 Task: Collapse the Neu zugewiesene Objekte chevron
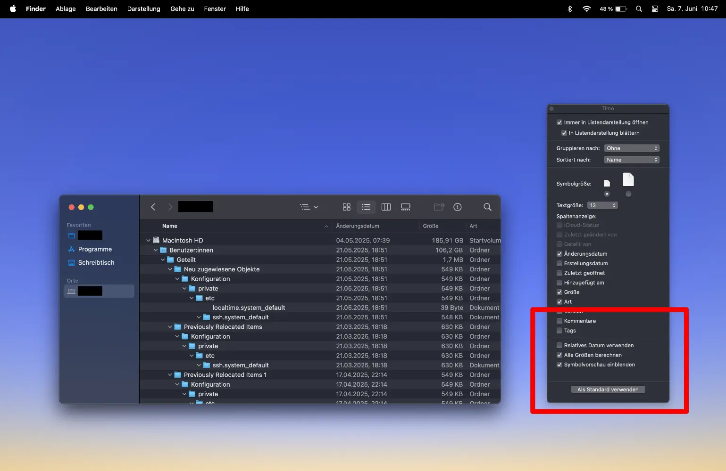[170, 269]
